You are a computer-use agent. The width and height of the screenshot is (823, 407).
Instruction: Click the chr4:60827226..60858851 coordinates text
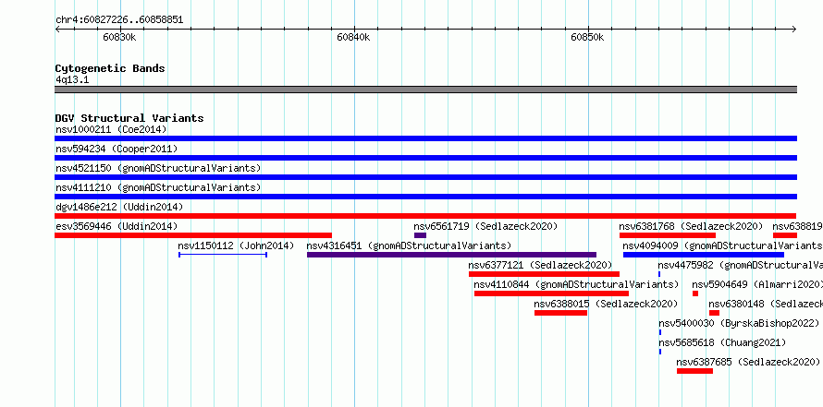pos(119,20)
